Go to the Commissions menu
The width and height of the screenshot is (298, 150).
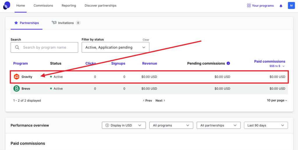click(43, 6)
